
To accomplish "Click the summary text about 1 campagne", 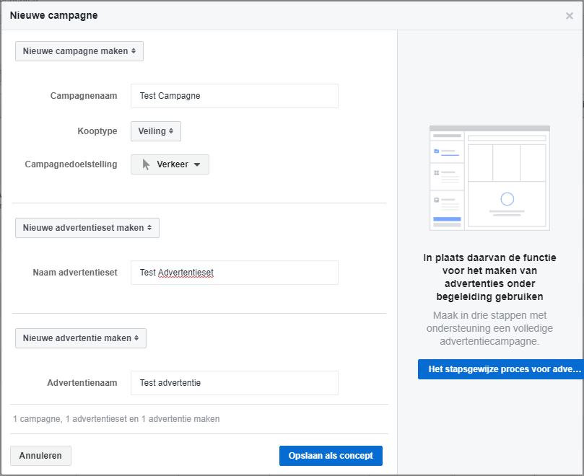I will coord(116,419).
